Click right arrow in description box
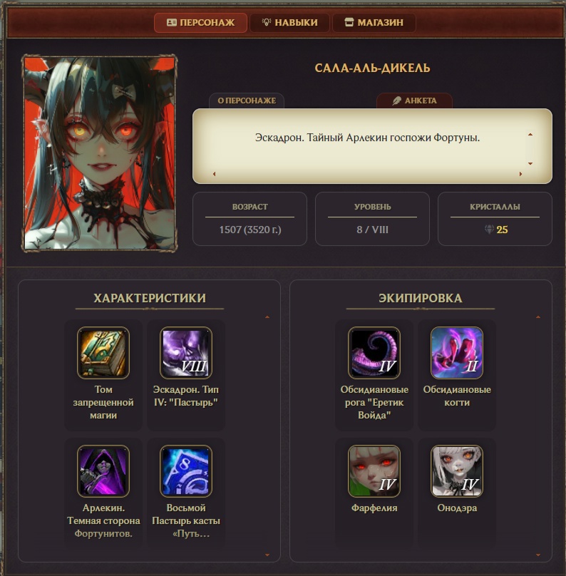This screenshot has height=576, width=566. (x=520, y=174)
